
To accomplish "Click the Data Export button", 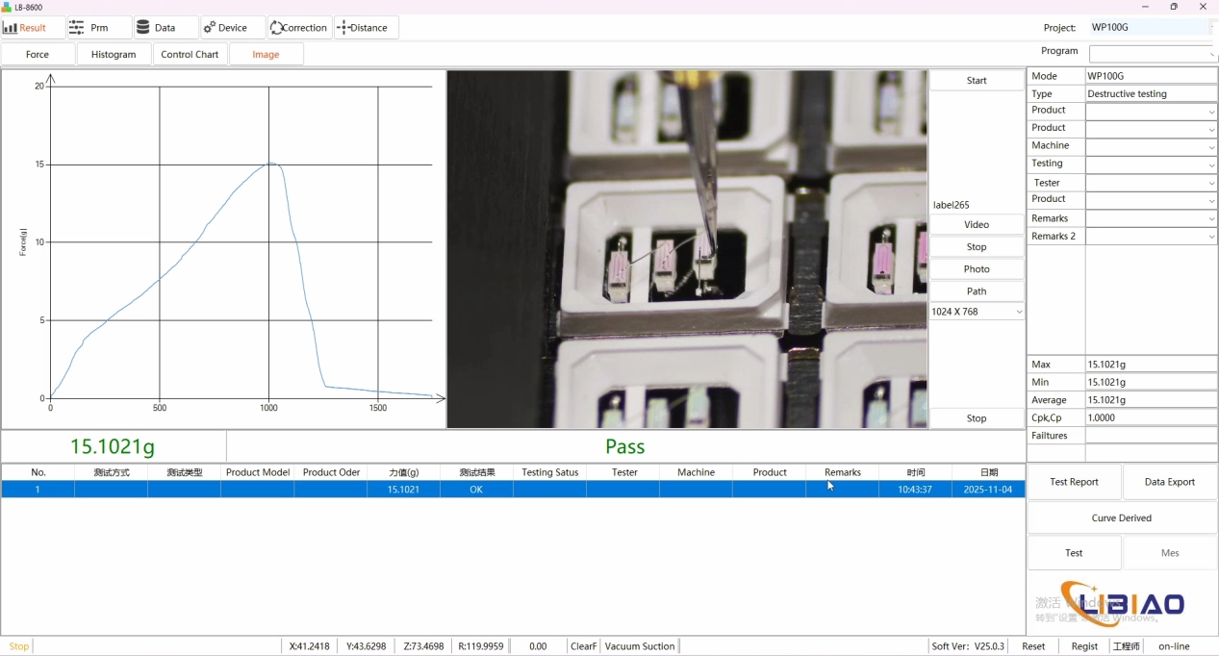I will (x=1169, y=482).
